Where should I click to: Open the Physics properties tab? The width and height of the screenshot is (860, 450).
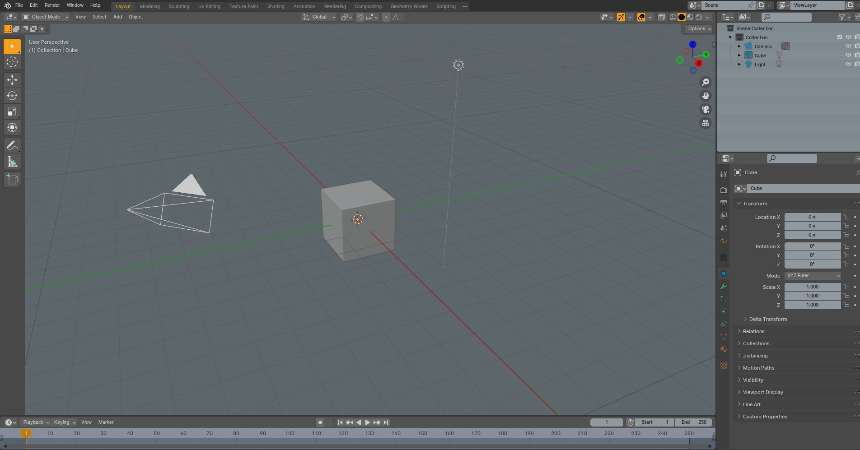(x=724, y=311)
